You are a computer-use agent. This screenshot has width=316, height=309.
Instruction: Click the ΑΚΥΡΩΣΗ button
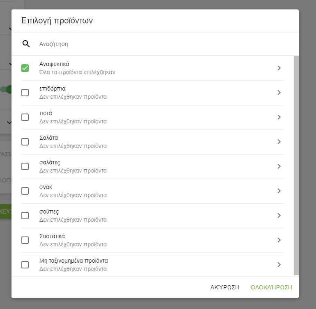(x=224, y=287)
